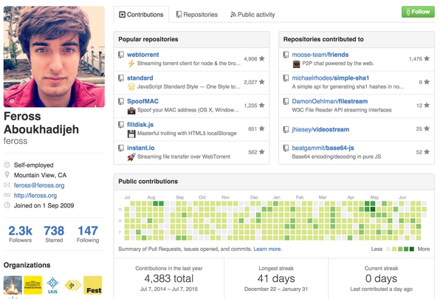Open the Fest organization avatar
443x299 pixels.
click(93, 285)
